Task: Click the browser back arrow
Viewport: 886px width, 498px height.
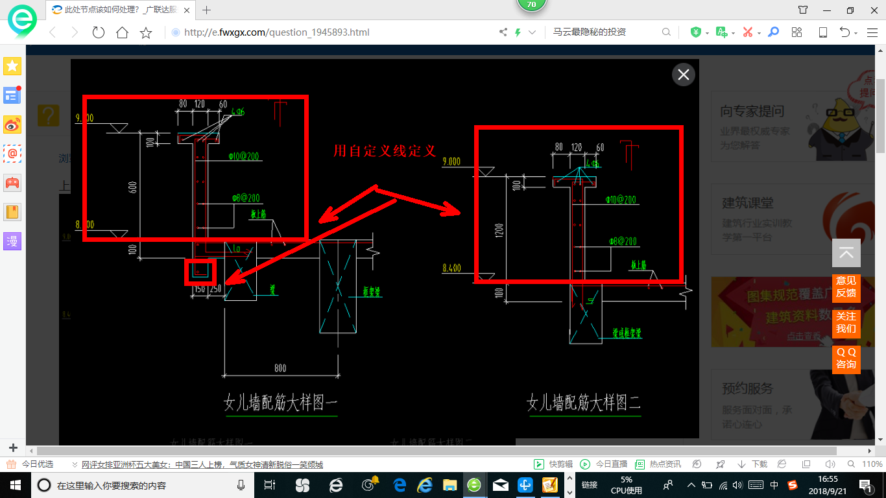Action: point(53,32)
